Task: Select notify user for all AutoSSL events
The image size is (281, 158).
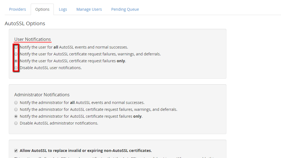Action: click(16, 47)
